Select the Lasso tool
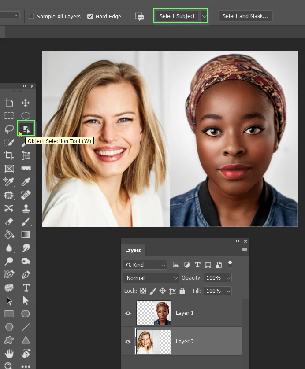This screenshot has width=305, height=369. tap(9, 129)
